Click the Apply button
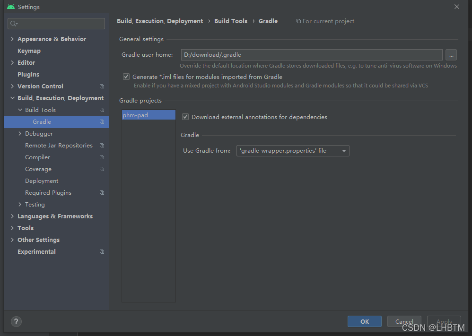 coord(444,321)
